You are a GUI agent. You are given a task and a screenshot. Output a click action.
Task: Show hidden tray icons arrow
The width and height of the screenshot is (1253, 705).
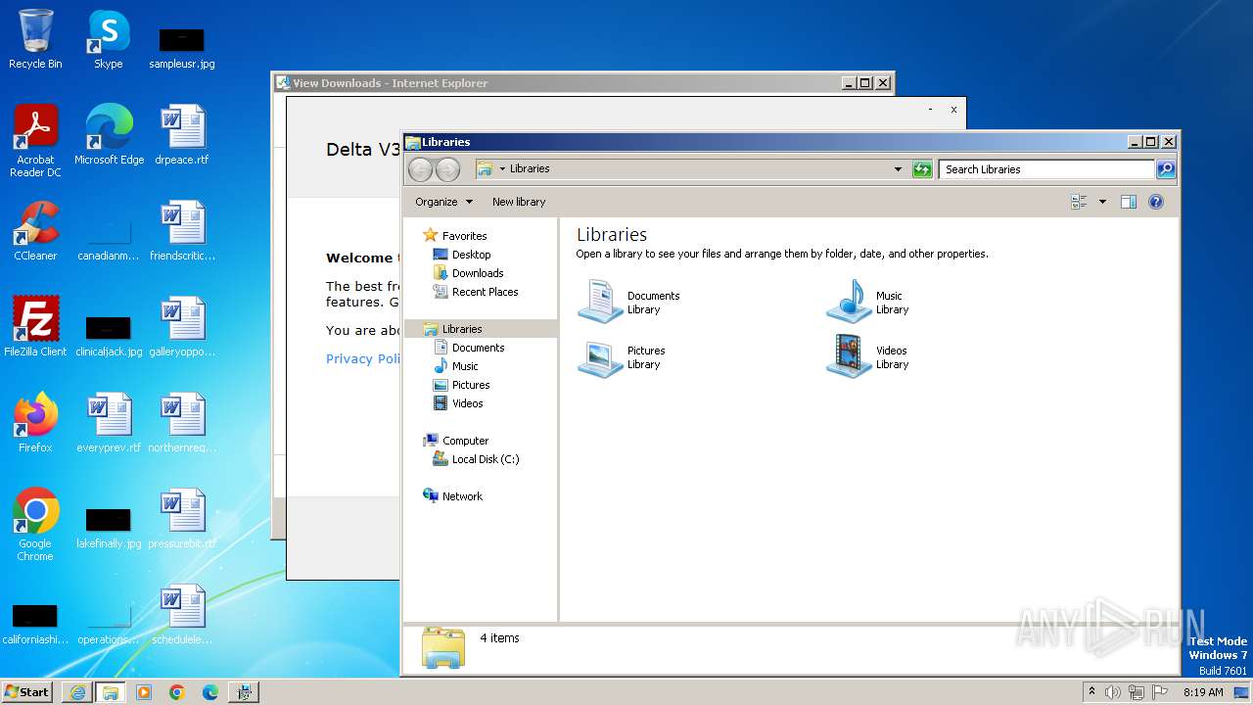tap(1091, 691)
